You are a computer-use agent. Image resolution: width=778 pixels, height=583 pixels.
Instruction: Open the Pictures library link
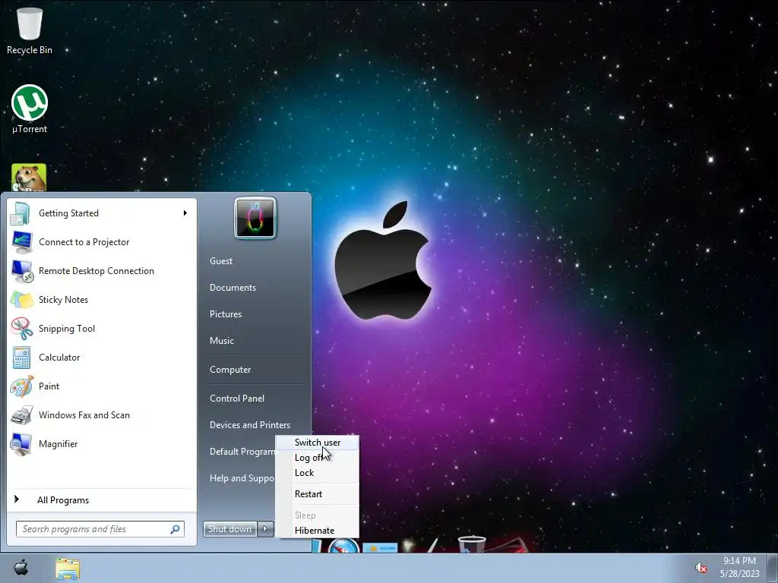225,314
